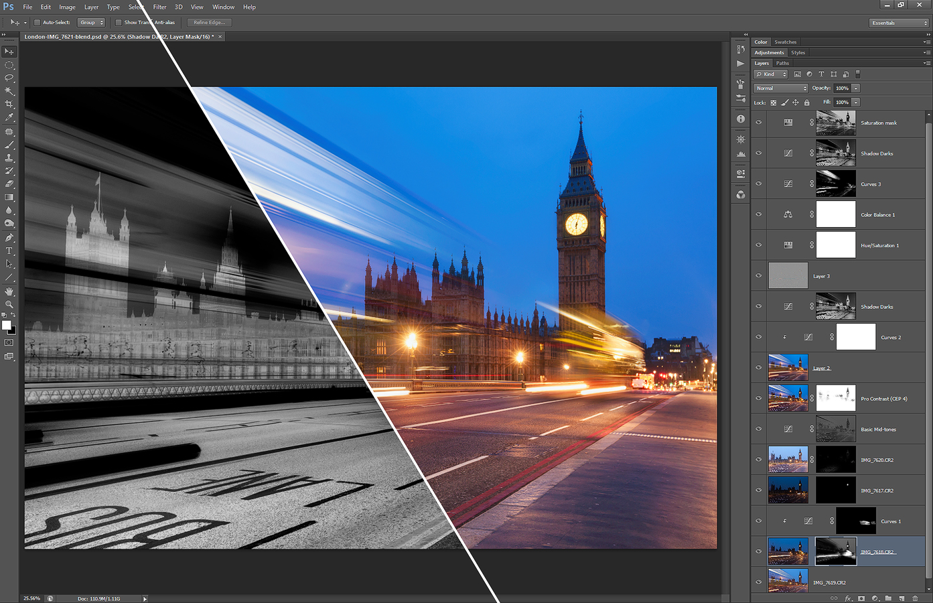The width and height of the screenshot is (933, 603).
Task: Click the 25.56% zoom level field
Action: 31,598
